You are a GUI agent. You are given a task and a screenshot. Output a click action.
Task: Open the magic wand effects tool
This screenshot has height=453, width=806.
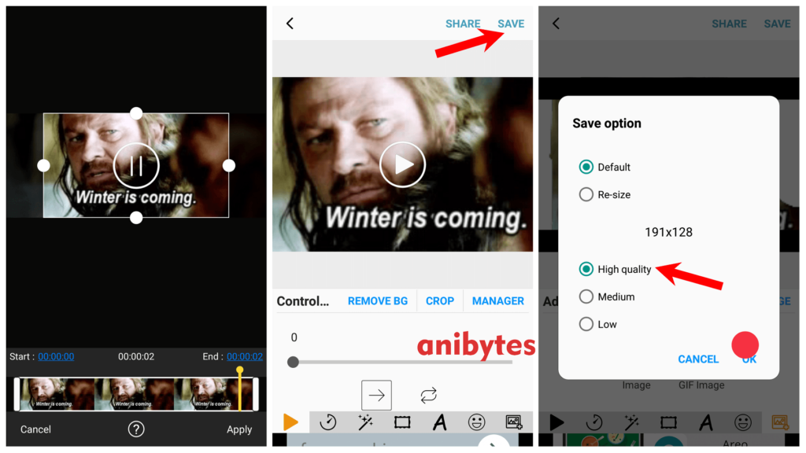365,422
